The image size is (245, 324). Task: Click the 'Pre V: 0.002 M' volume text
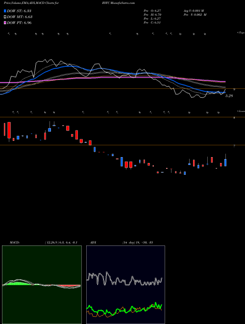click(x=195, y=15)
